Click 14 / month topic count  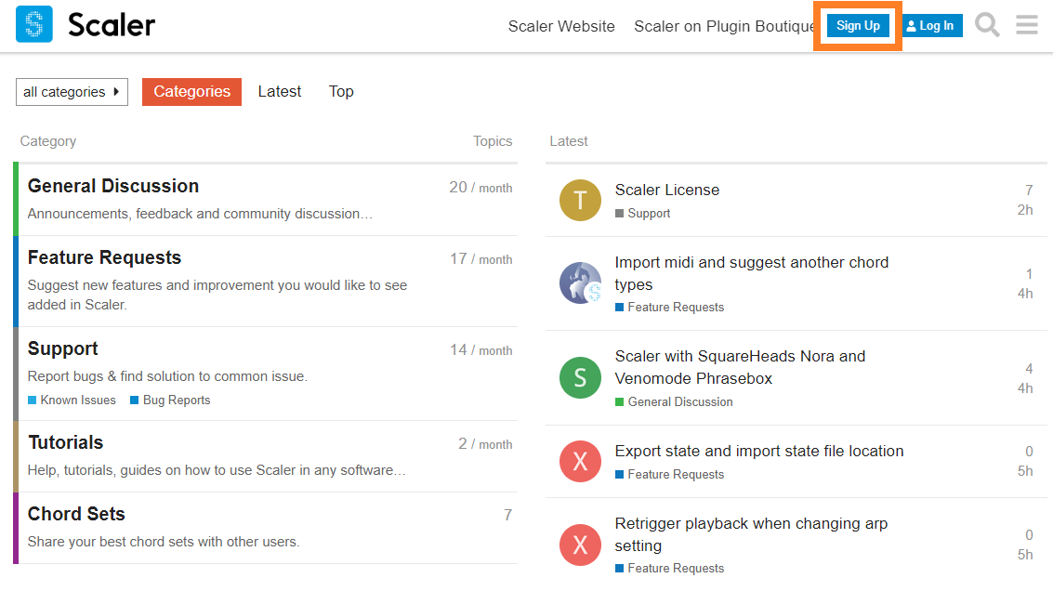(x=480, y=350)
